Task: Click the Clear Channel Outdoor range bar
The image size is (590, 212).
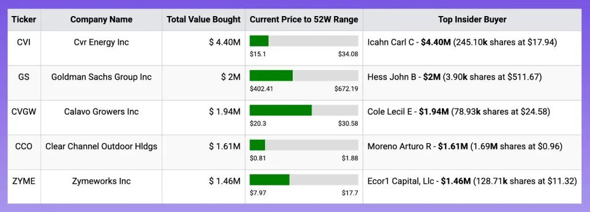Action: (304, 145)
